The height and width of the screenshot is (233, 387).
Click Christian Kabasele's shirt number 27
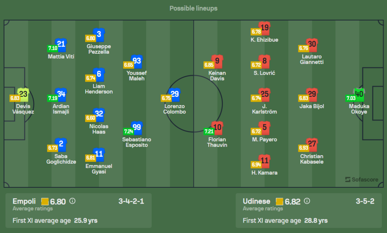pos(312,144)
